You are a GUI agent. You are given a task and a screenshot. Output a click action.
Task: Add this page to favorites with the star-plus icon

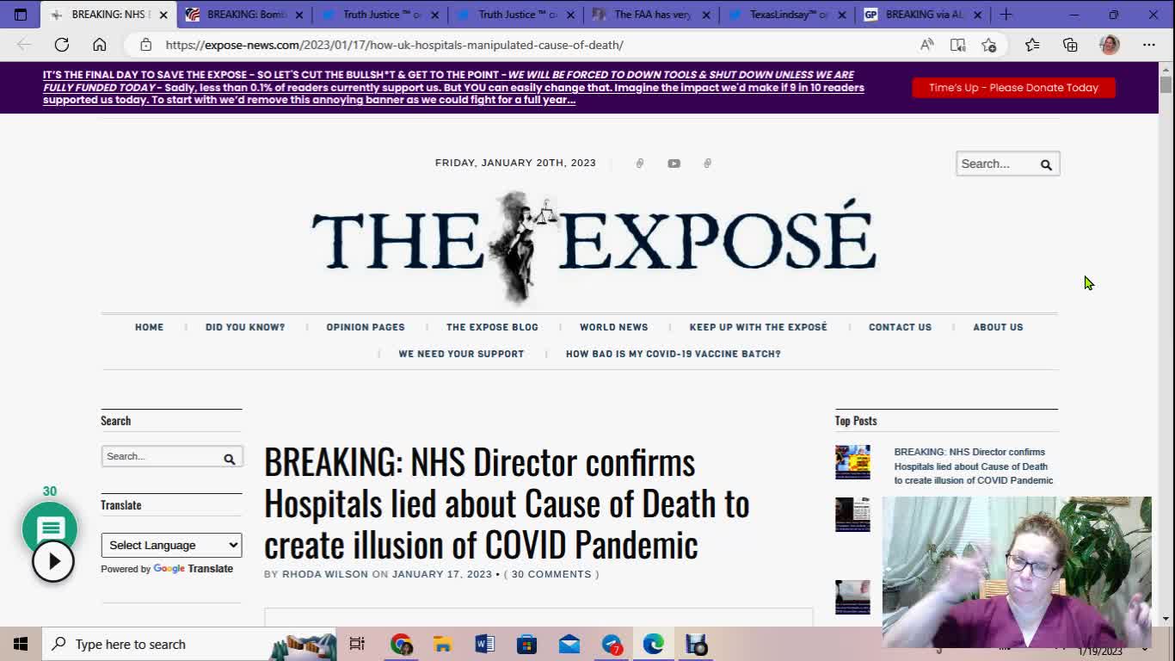[x=989, y=45]
